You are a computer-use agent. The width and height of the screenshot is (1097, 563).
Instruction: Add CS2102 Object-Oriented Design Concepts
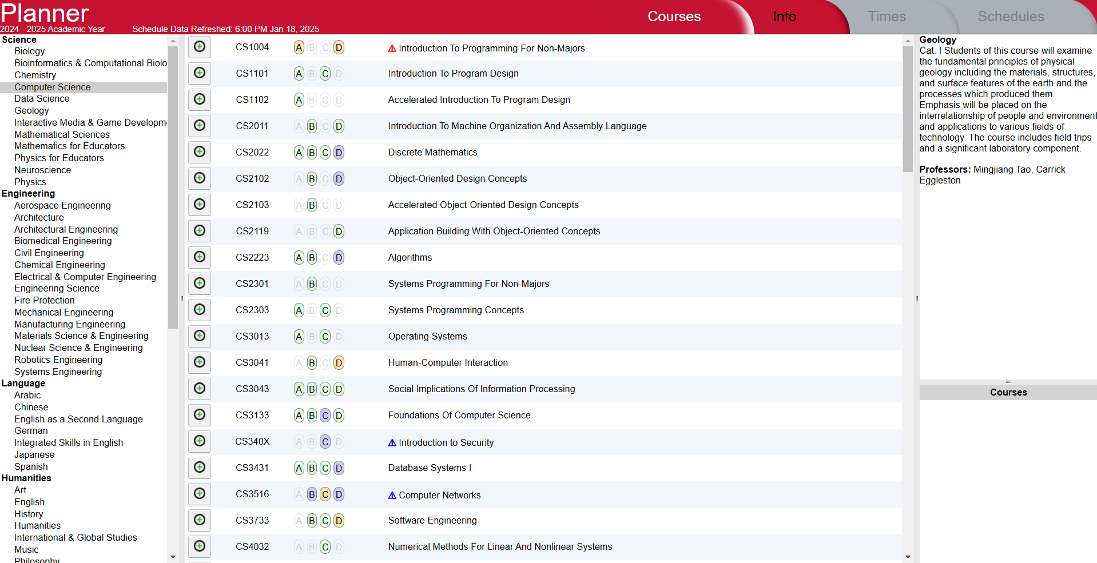[199, 178]
